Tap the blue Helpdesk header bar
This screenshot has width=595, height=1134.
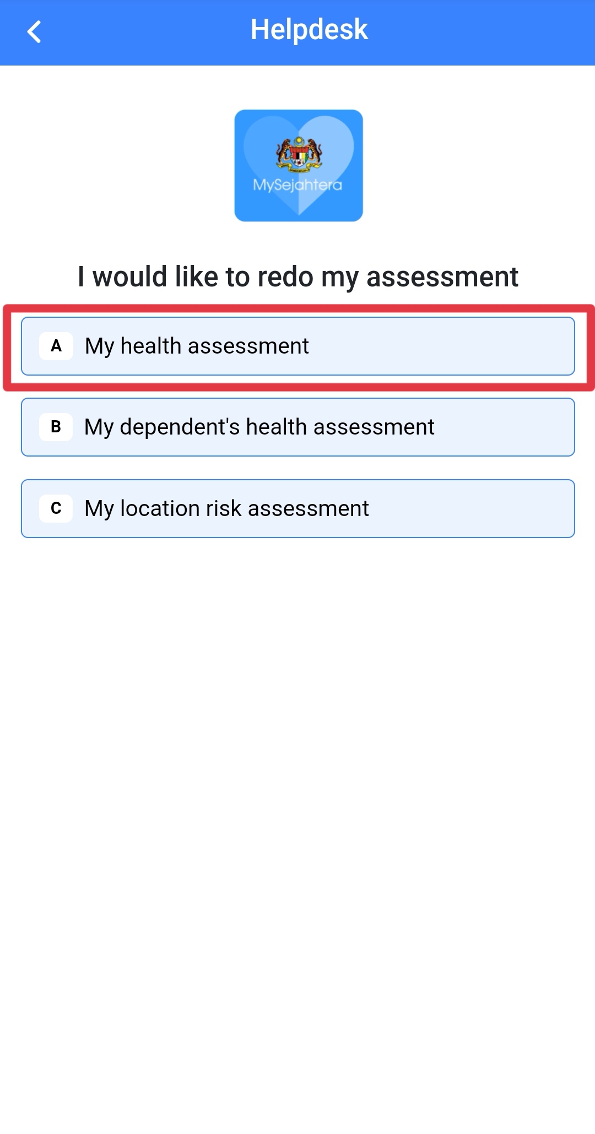[297, 32]
